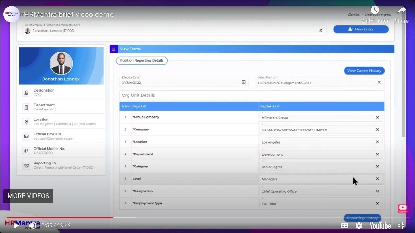This screenshot has width=415, height=233.
Task: Click the Designation icon in the profile panel
Action: pyautogui.click(x=26, y=92)
